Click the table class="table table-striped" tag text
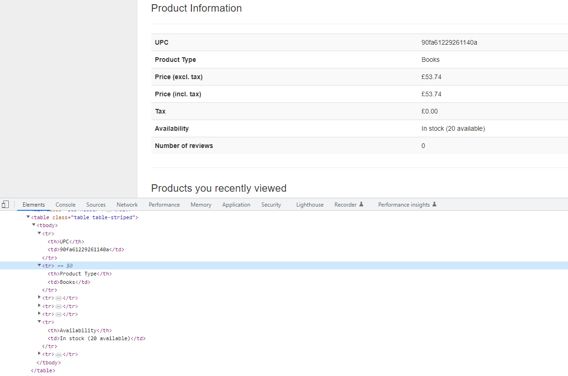Screen dimensions: 568x376 pyautogui.click(x=85, y=217)
